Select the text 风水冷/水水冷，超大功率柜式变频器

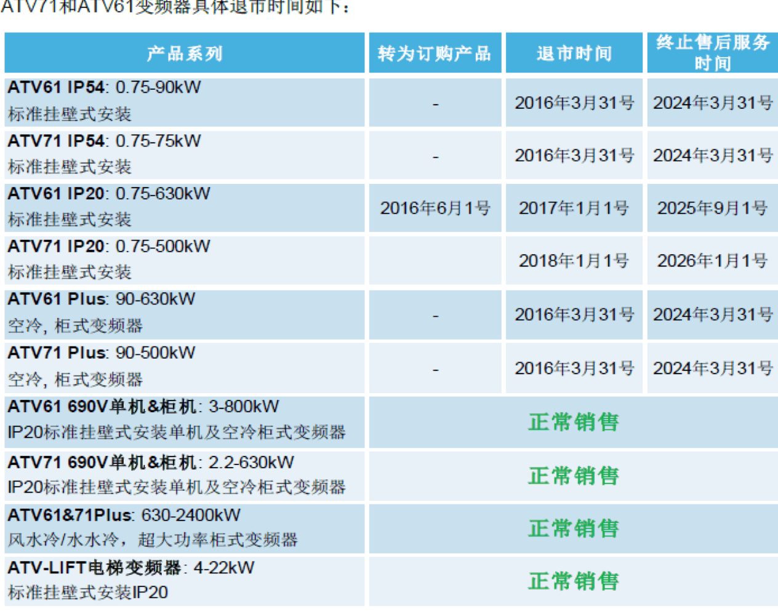tap(153, 540)
